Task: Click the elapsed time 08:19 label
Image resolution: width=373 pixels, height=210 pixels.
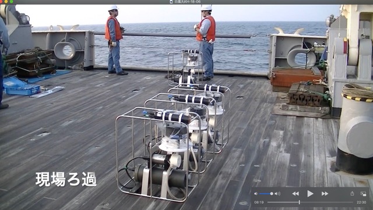Action: pos(259,202)
